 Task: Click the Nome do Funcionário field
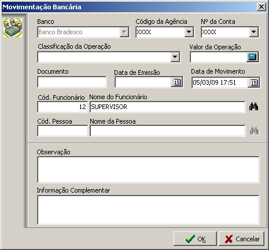[x=168, y=107]
